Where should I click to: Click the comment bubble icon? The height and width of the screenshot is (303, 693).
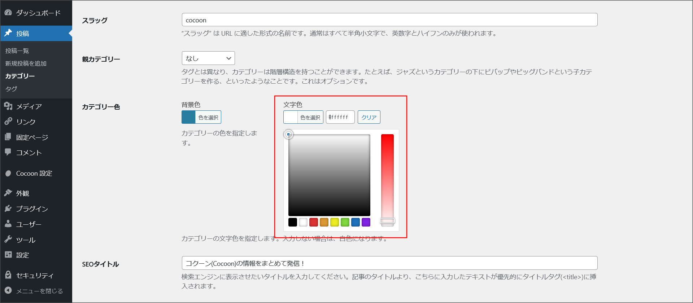pyautogui.click(x=8, y=152)
